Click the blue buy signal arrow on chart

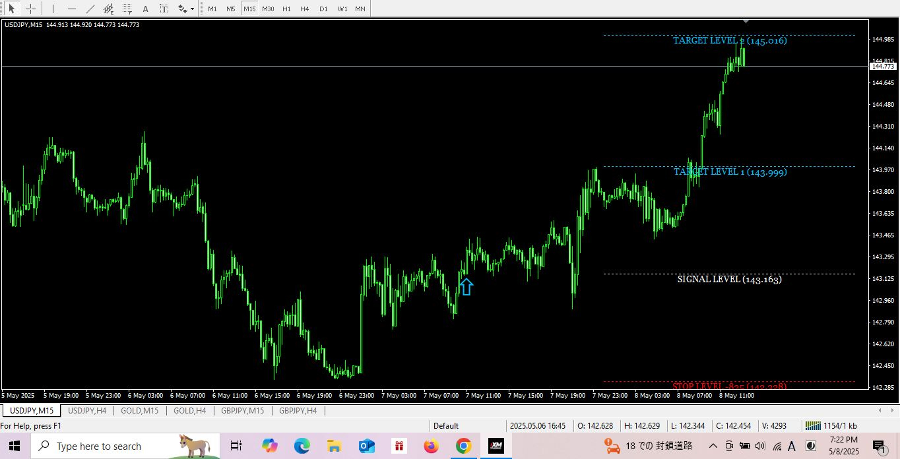point(466,287)
